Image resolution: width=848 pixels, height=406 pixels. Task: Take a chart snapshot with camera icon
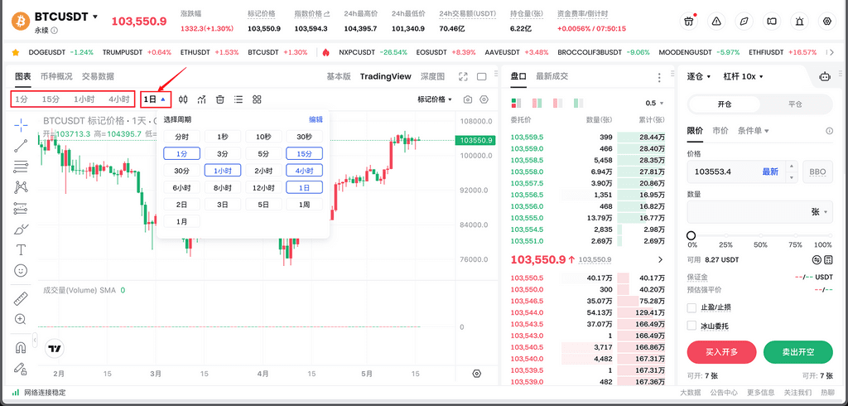pos(468,99)
